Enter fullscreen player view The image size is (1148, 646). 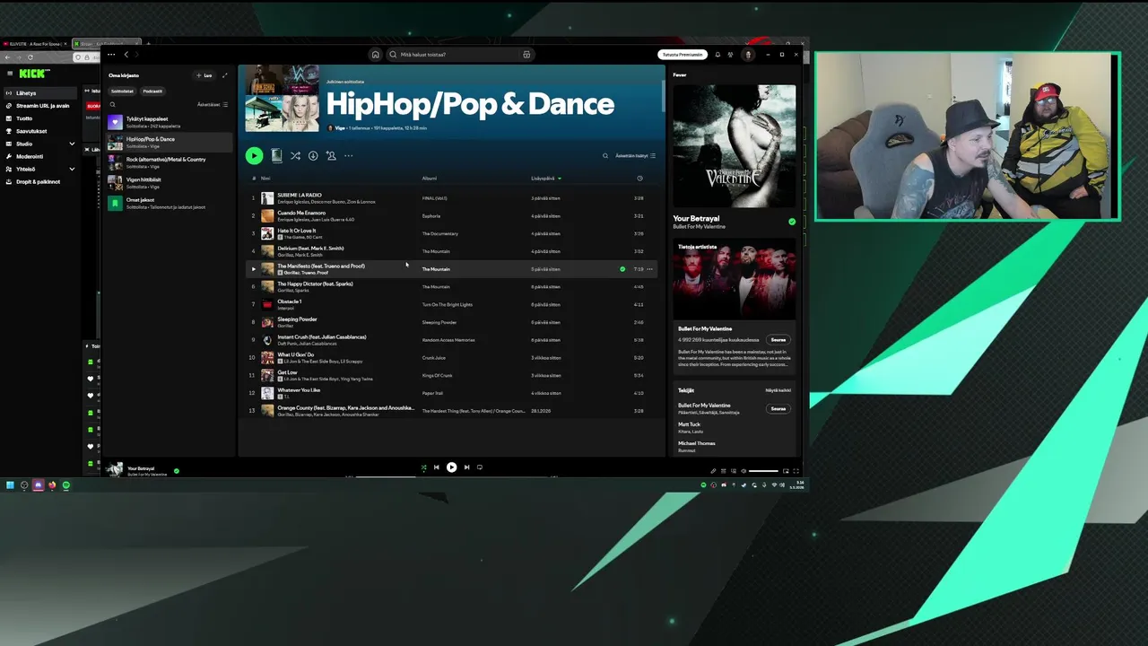[x=796, y=471]
